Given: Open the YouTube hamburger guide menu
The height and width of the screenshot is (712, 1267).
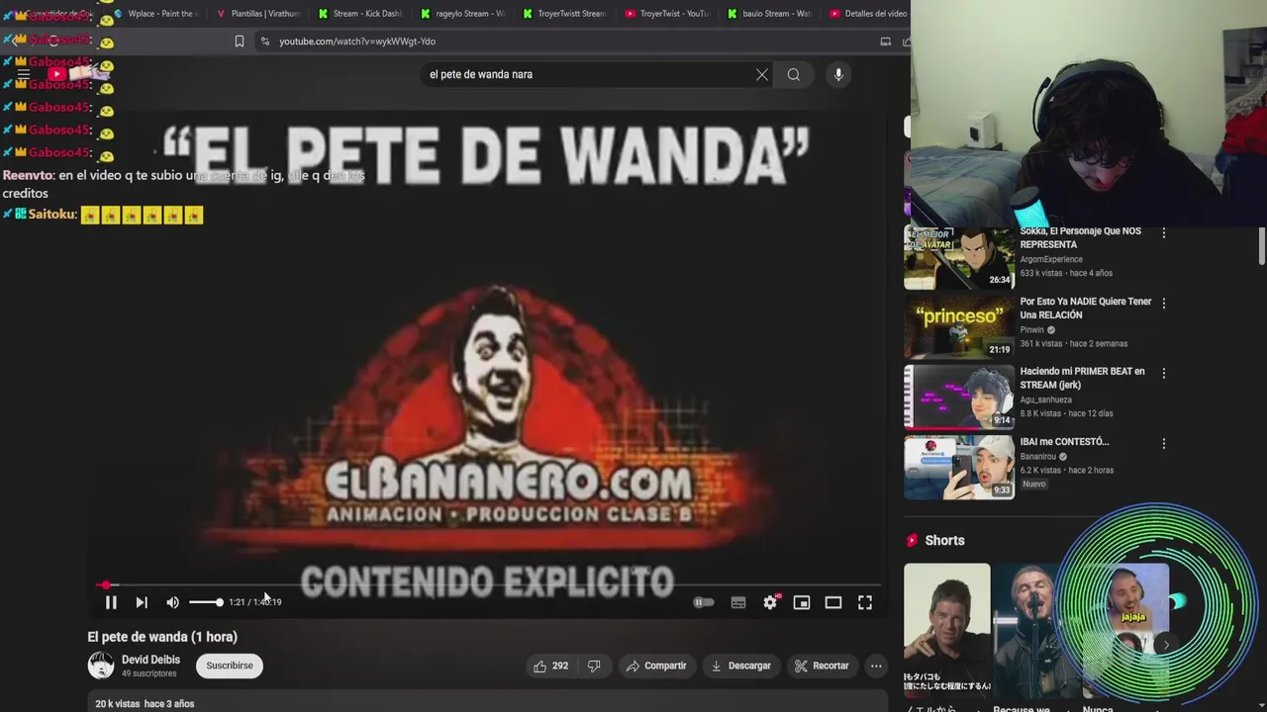Looking at the screenshot, I should pyautogui.click(x=23, y=74).
